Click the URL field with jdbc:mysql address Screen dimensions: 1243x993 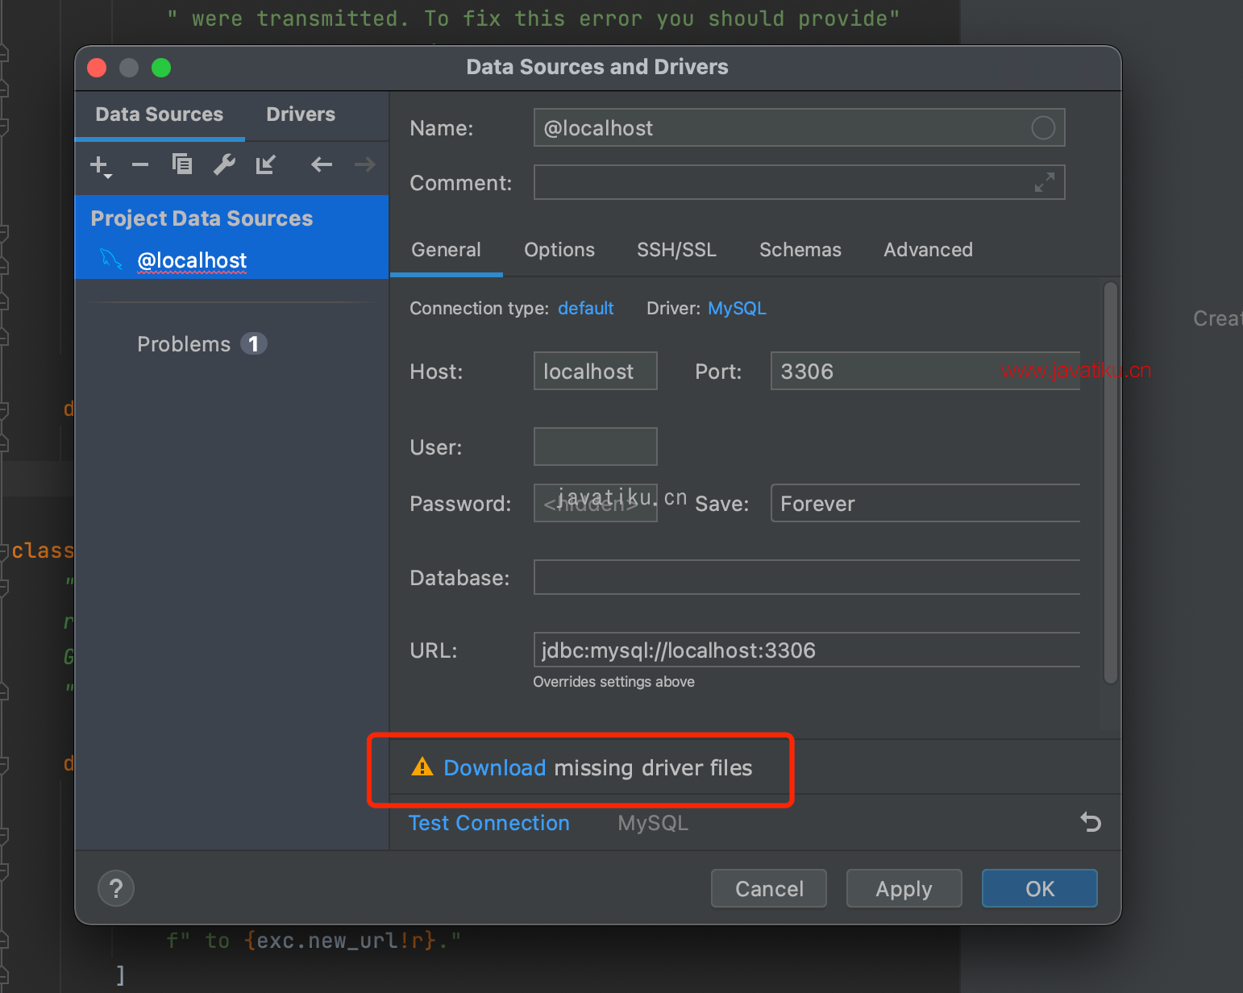[x=807, y=650]
